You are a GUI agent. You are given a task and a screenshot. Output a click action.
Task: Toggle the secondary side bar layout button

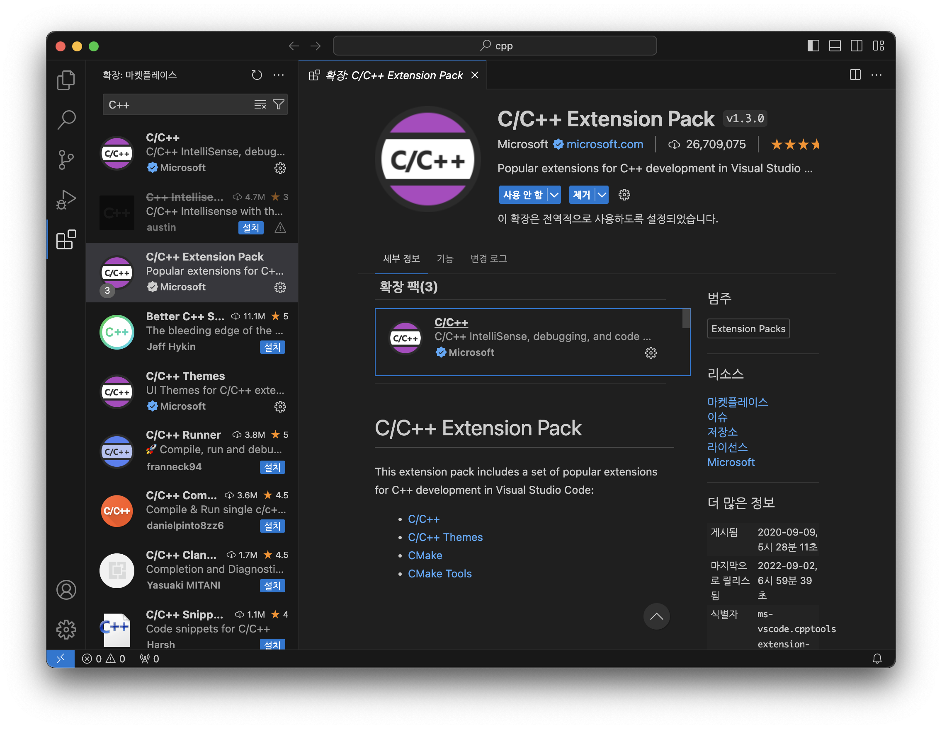pos(856,46)
